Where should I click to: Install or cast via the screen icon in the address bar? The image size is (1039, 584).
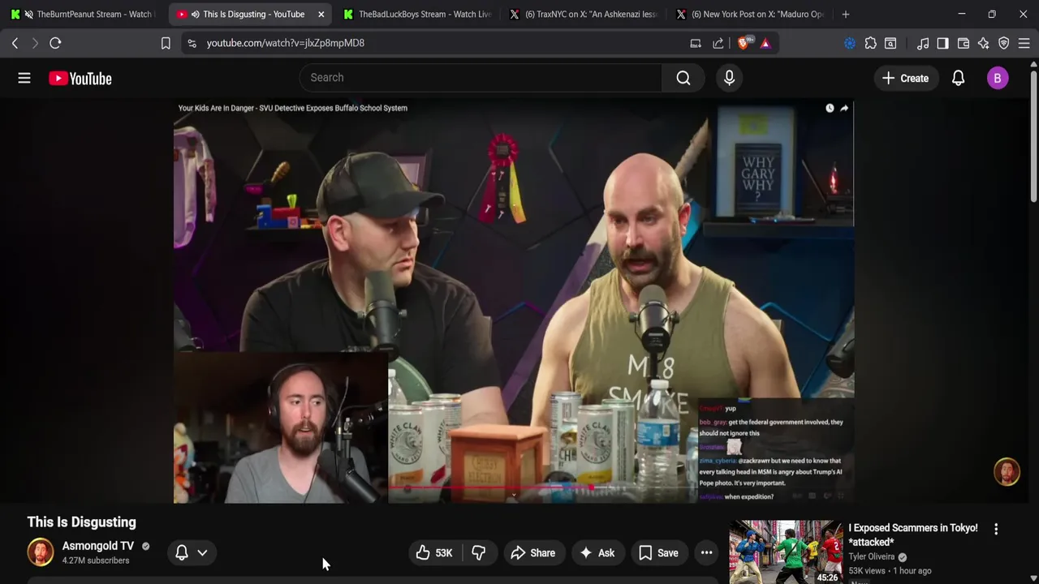(696, 43)
